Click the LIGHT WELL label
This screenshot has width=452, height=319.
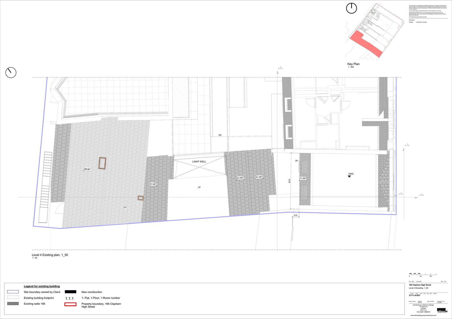coord(199,162)
